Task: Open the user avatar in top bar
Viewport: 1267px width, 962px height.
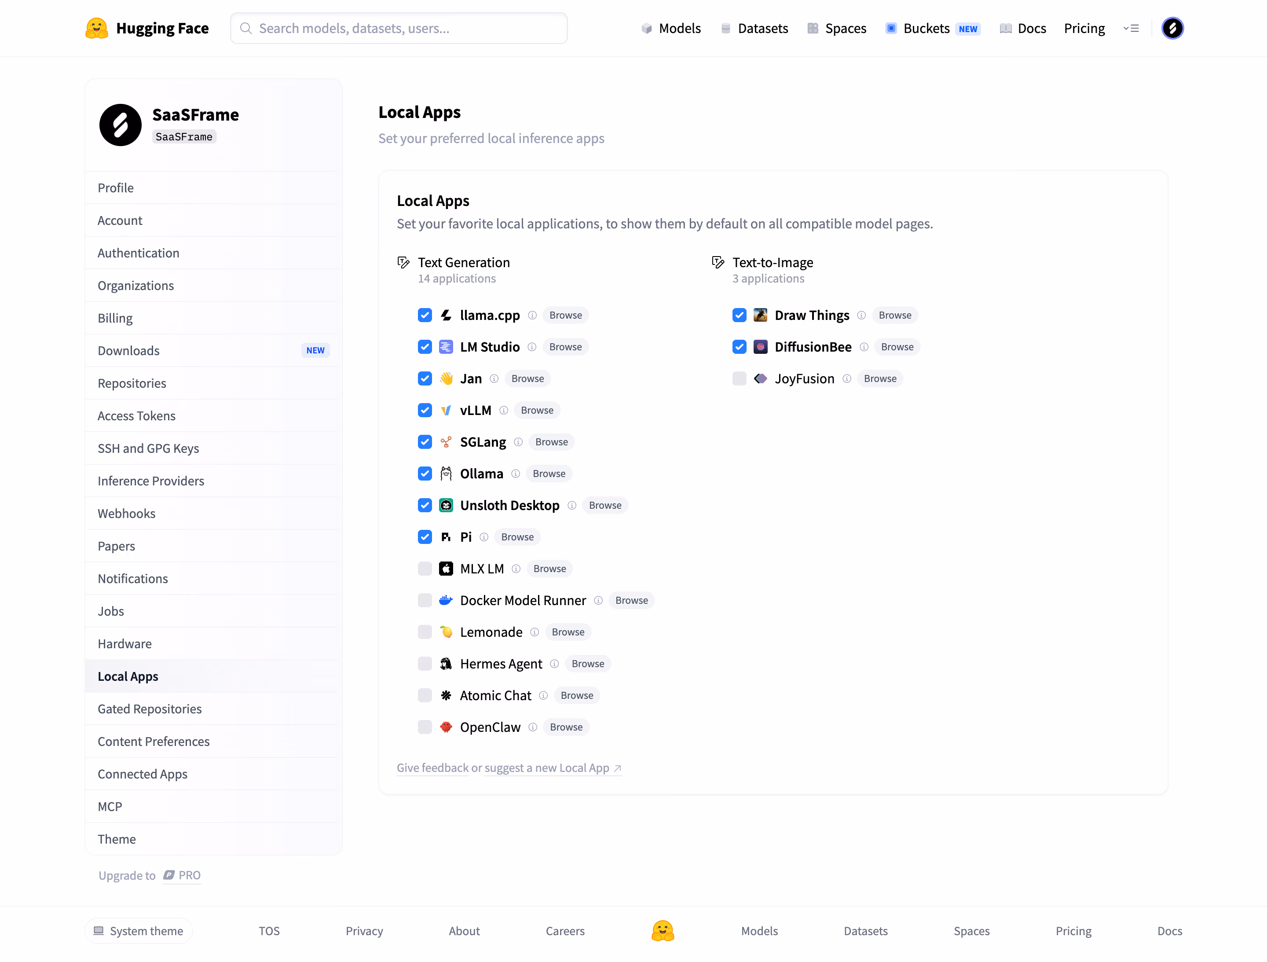Action: click(1172, 28)
